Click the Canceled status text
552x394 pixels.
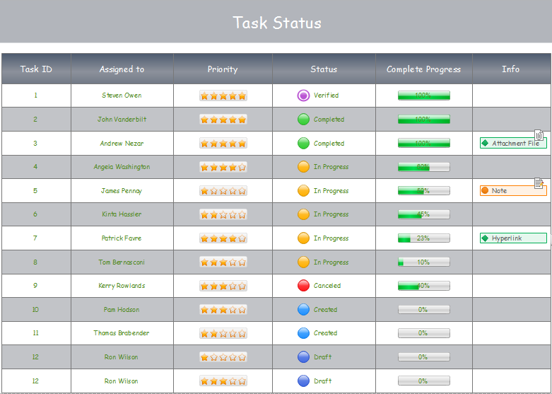[327, 286]
